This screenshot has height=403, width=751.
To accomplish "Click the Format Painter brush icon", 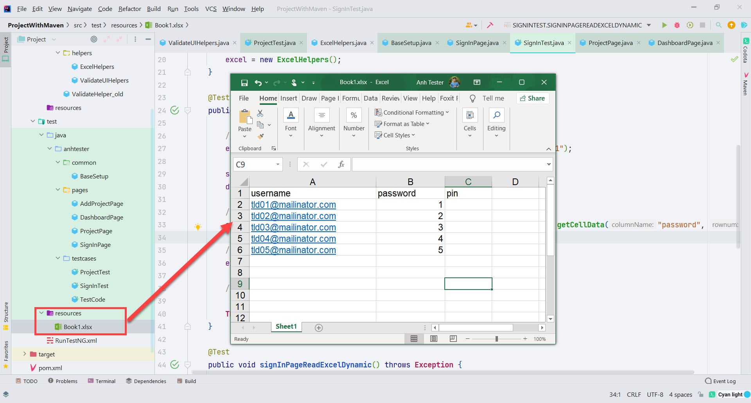I will pos(261,136).
